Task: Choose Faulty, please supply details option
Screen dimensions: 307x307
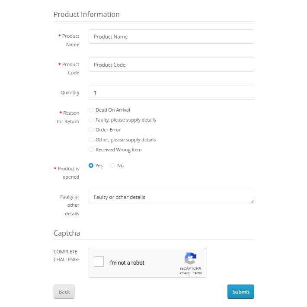Action: click(x=91, y=120)
